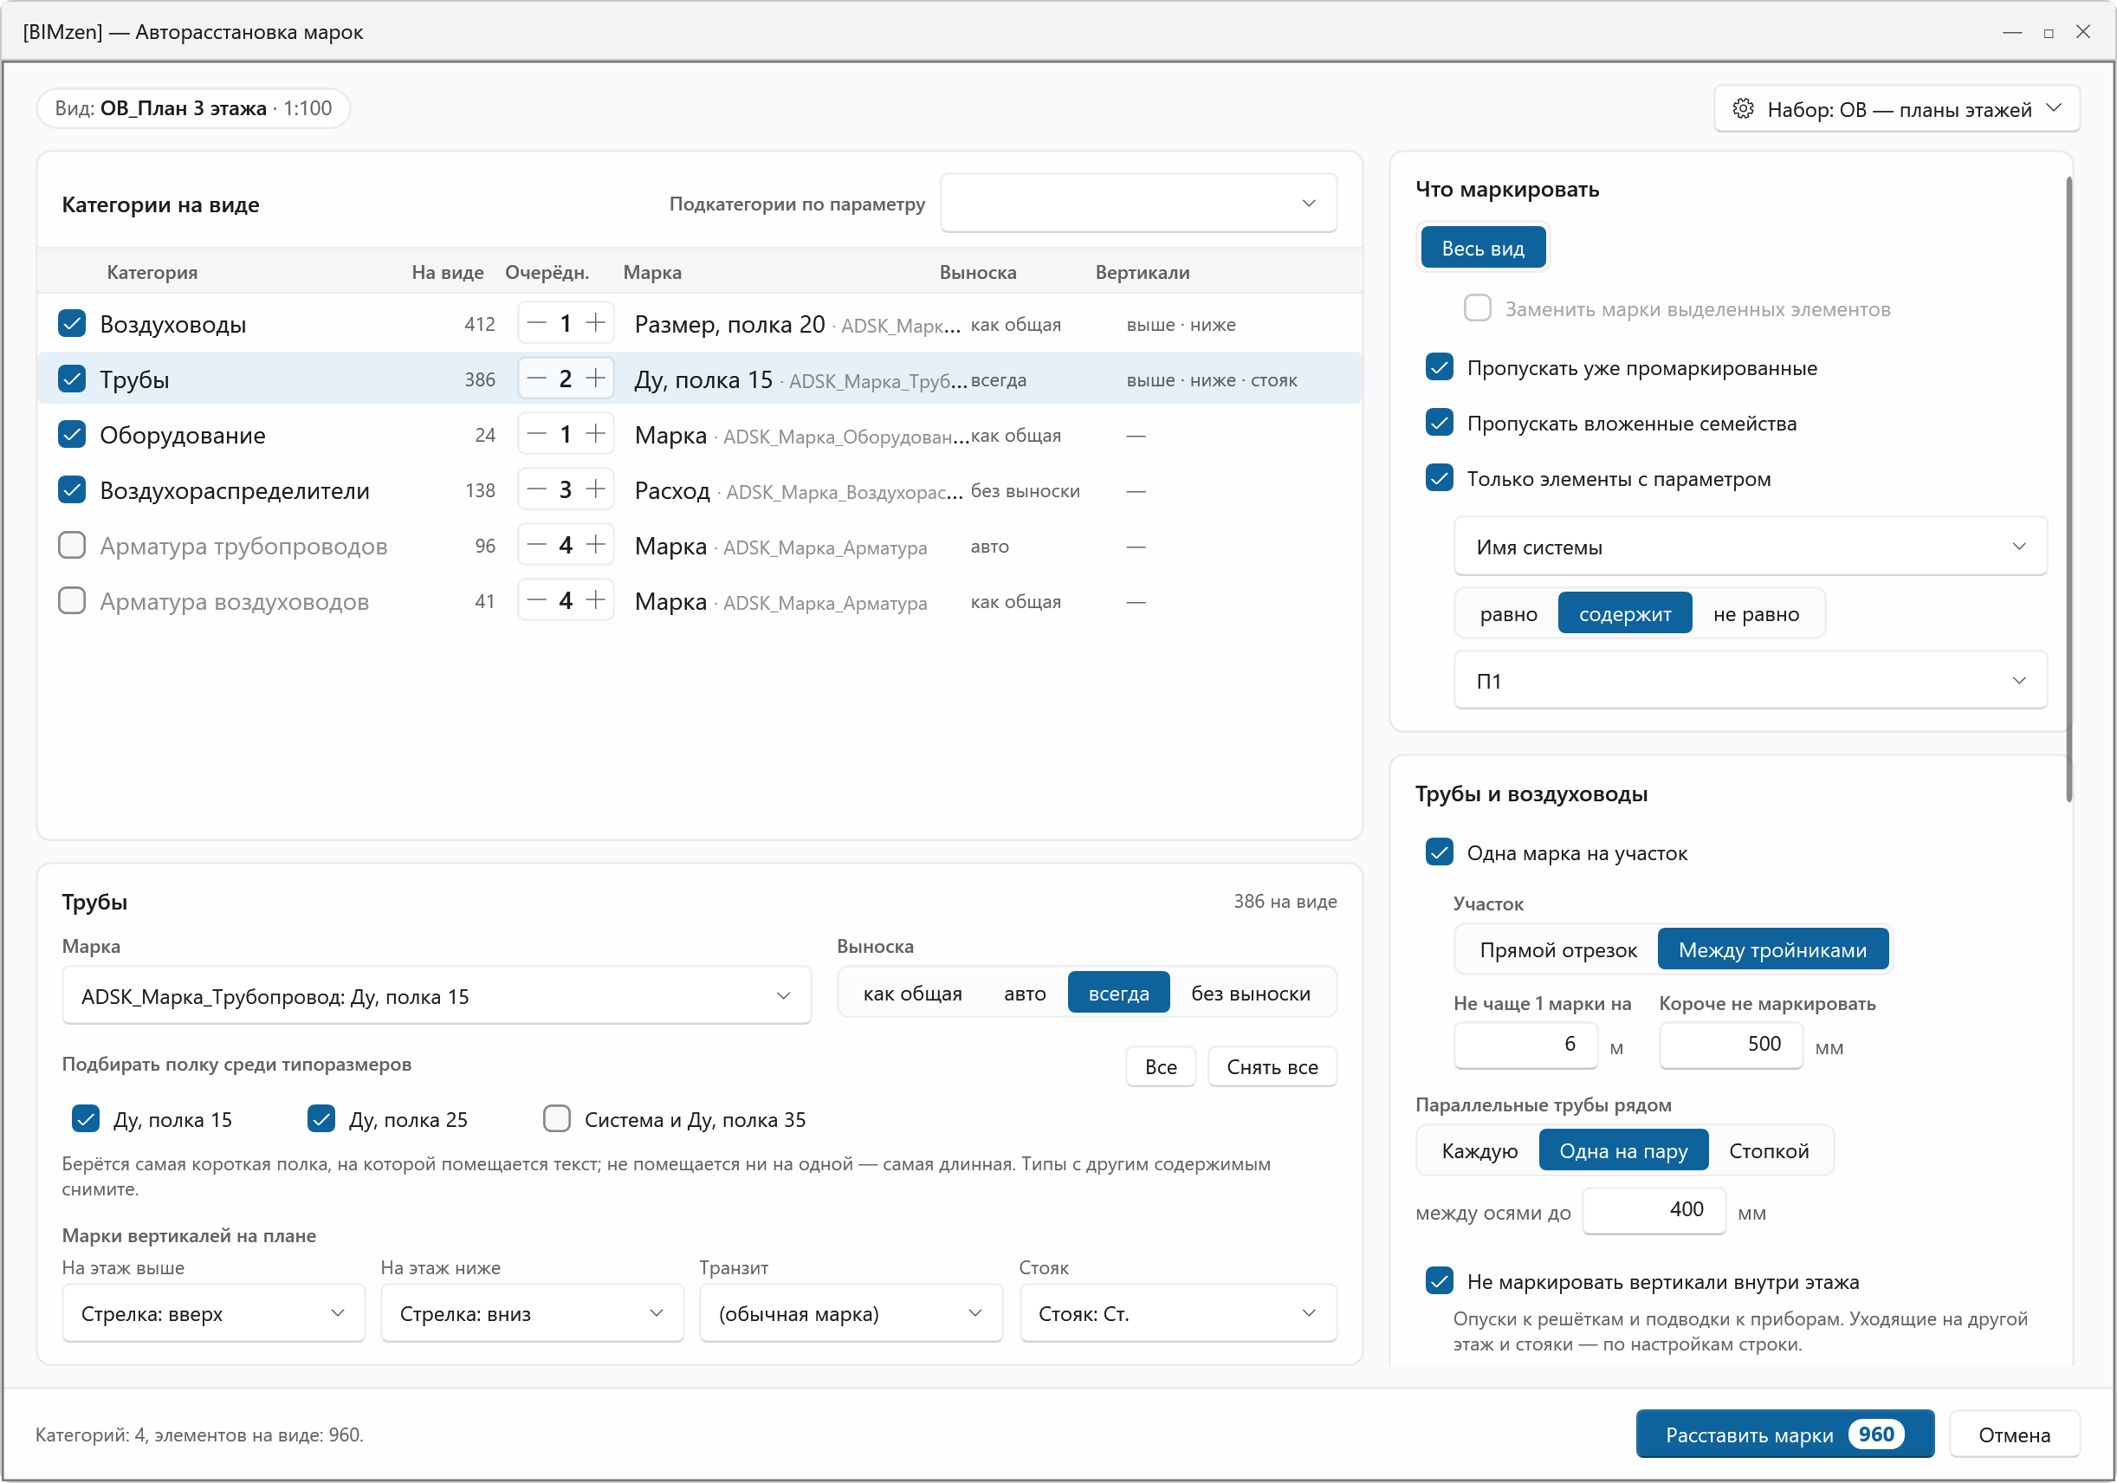Click the Короче не маркировать 500 field

point(1730,1044)
